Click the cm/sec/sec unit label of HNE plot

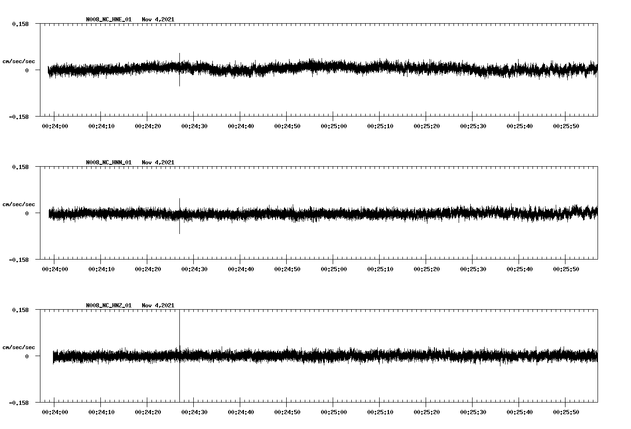(19, 61)
